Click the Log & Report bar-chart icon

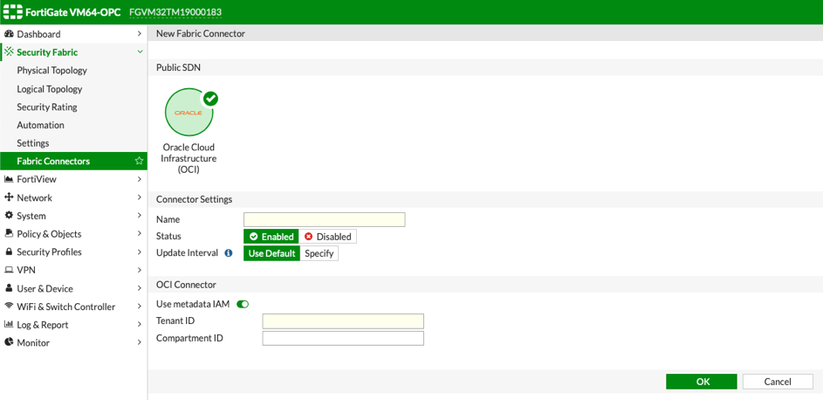pos(9,324)
